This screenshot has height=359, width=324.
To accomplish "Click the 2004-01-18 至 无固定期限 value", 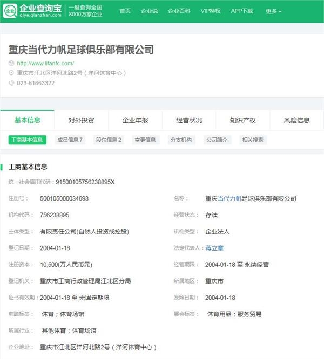I will click(x=75, y=298).
